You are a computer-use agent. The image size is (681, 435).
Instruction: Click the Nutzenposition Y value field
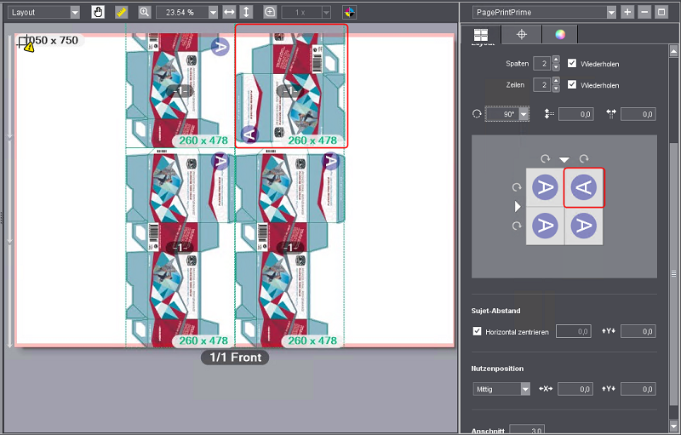point(638,389)
